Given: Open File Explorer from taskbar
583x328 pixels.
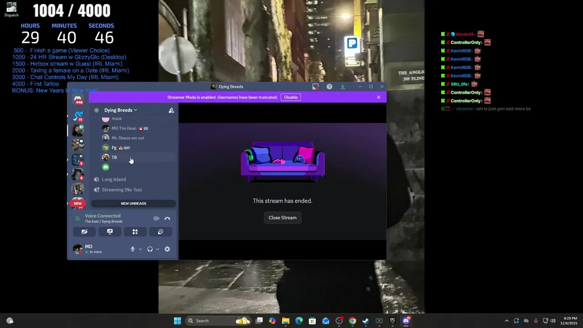Looking at the screenshot, I should point(286,321).
